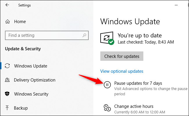Click the Backup upward arrow icon
Viewport: 189px width, 116px height.
[x=7, y=108]
